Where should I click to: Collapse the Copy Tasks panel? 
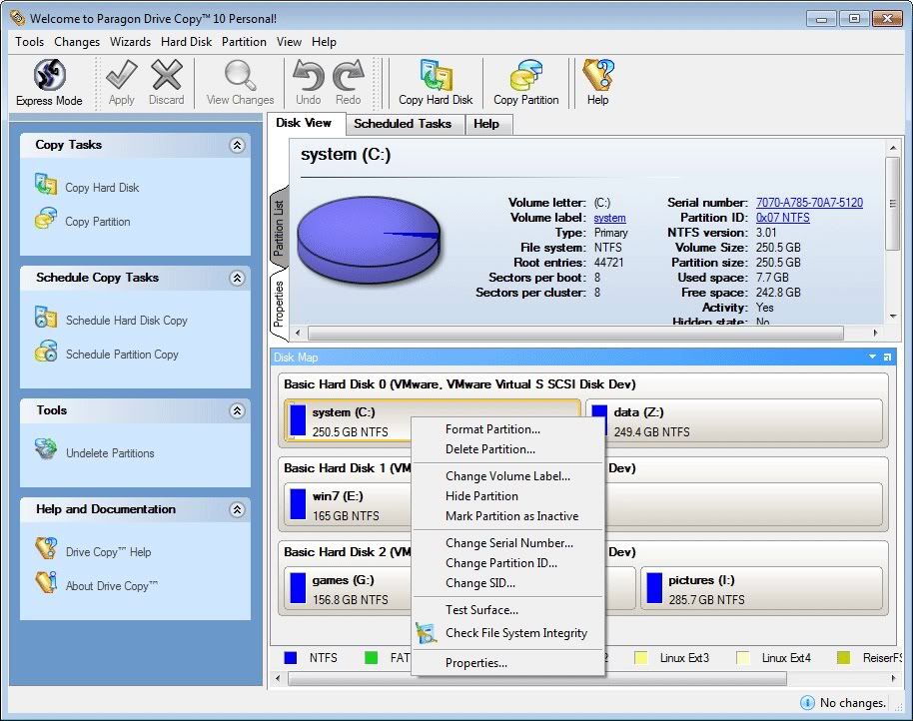coord(237,145)
